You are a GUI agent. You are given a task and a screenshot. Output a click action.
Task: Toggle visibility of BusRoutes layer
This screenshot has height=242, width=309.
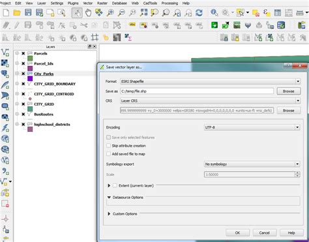[23, 114]
